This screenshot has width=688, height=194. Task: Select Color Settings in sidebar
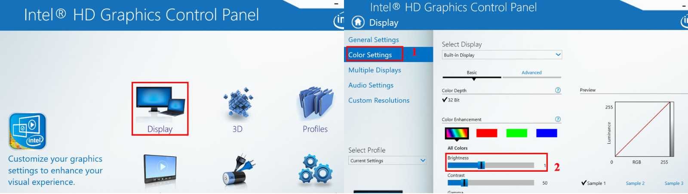click(x=388, y=55)
